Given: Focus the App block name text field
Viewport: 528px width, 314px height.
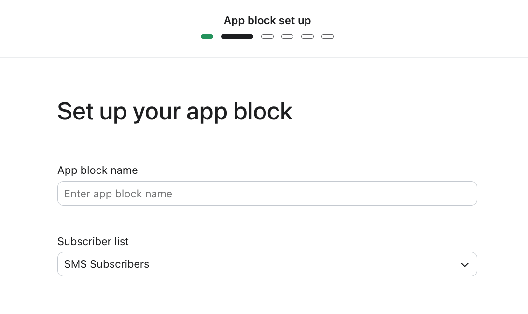Looking at the screenshot, I should pyautogui.click(x=267, y=194).
